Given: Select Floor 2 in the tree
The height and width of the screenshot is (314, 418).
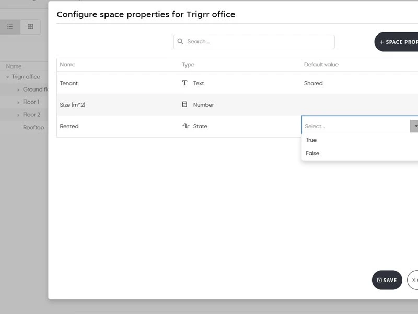Looking at the screenshot, I should (x=31, y=115).
